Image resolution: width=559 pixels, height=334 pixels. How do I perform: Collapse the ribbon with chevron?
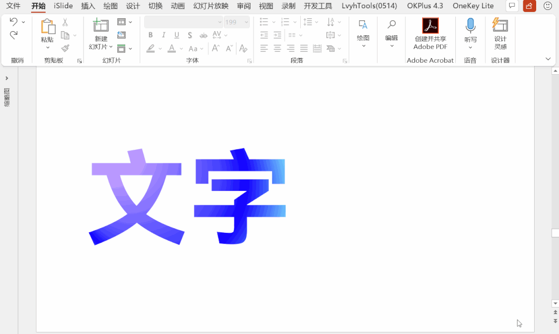[x=548, y=59]
